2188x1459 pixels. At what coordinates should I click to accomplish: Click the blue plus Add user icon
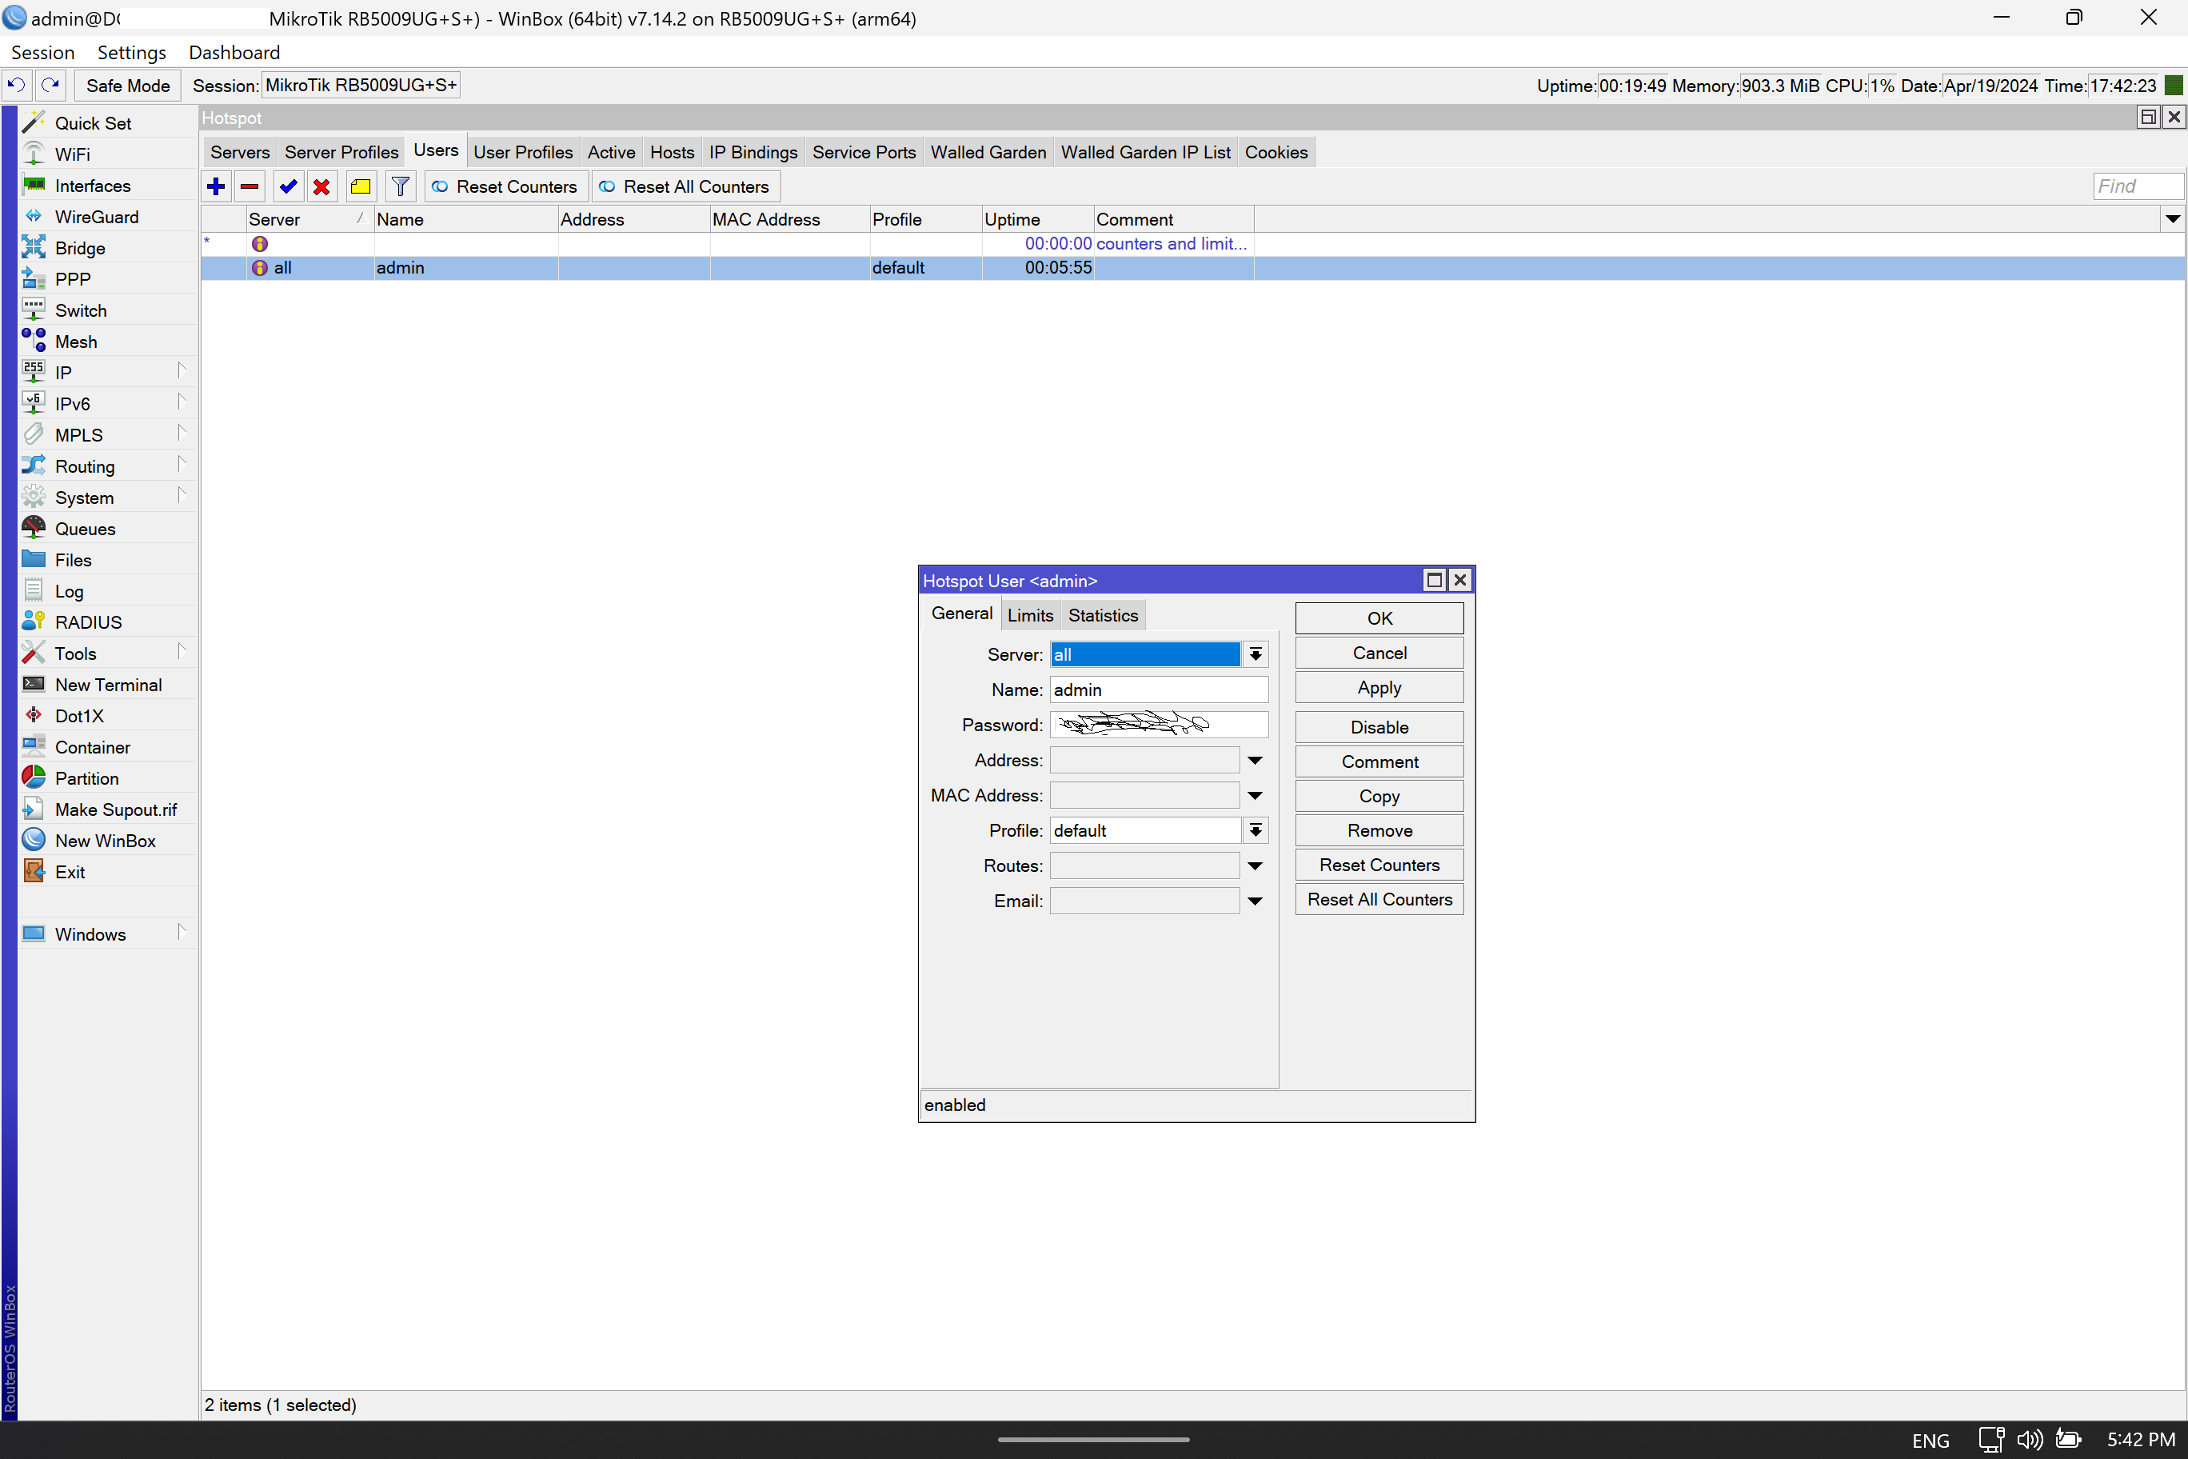pyautogui.click(x=216, y=187)
